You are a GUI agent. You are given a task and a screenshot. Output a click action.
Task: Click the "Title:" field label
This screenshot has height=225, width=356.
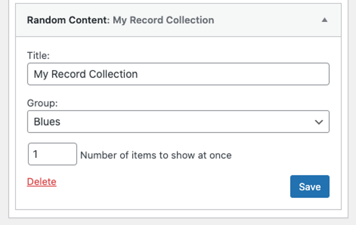(x=38, y=55)
